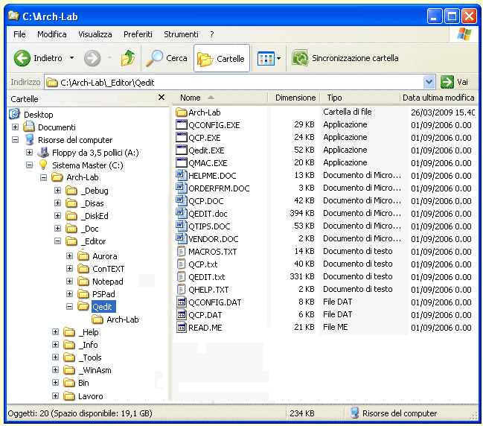Select QCP.DOC Word document icon

click(181, 200)
